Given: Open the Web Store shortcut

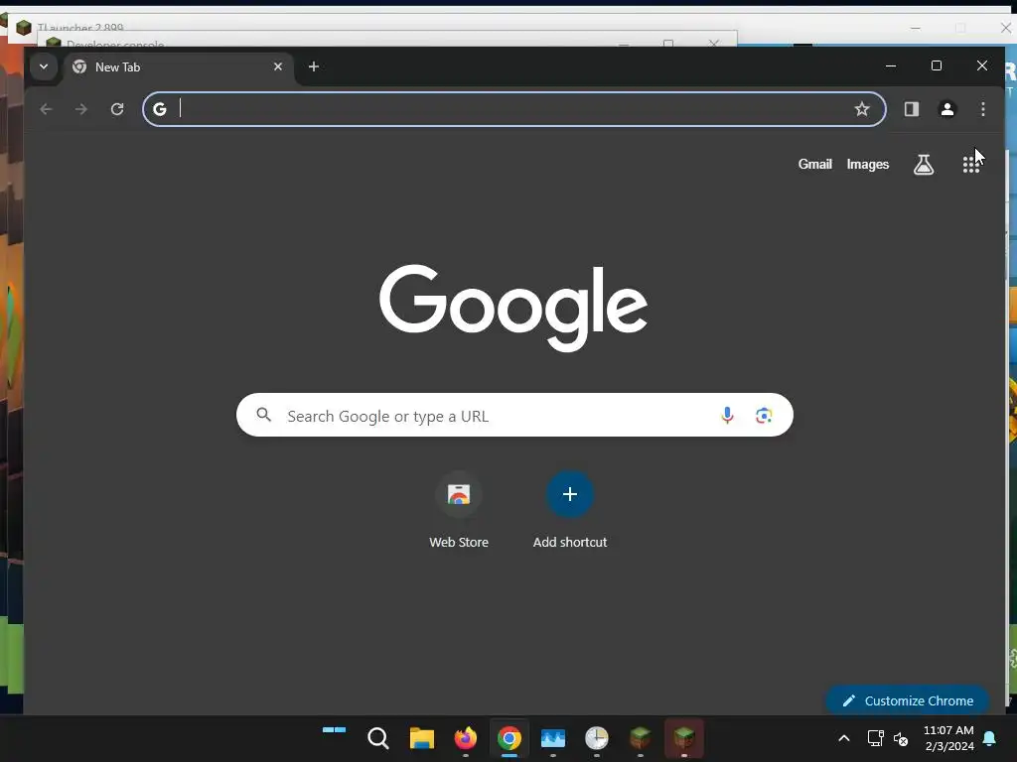Looking at the screenshot, I should coord(459,511).
